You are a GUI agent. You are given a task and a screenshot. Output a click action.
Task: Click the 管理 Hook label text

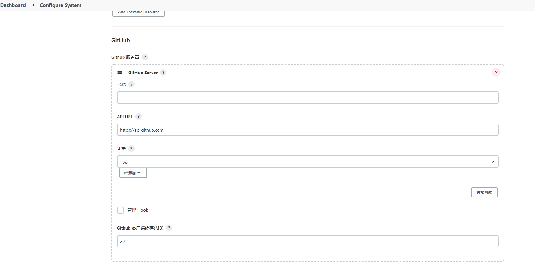138,210
